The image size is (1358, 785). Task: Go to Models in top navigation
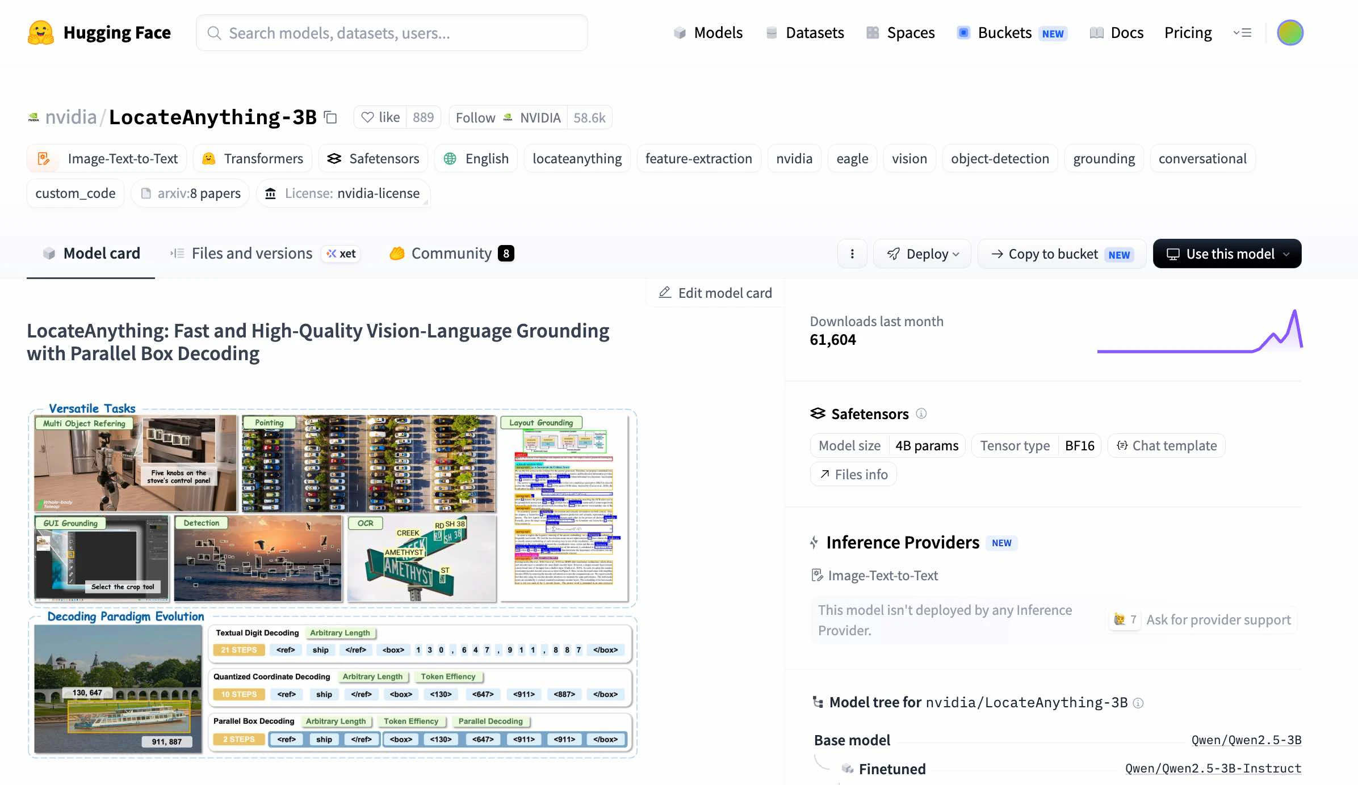tap(708, 33)
